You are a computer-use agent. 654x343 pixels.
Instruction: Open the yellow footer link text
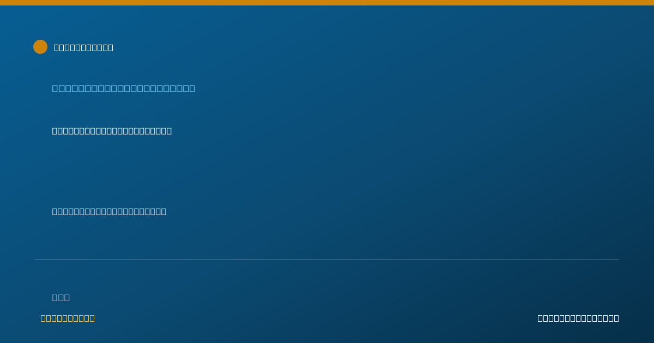click(68, 318)
